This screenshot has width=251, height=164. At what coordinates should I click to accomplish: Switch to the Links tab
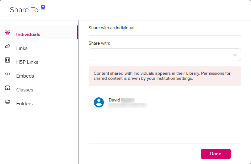[x=22, y=48]
